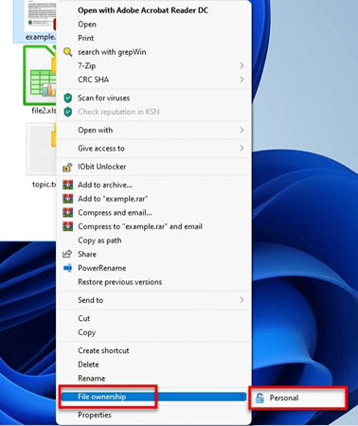
Task: Choose Add to archive...
Action: pyautogui.click(x=153, y=186)
